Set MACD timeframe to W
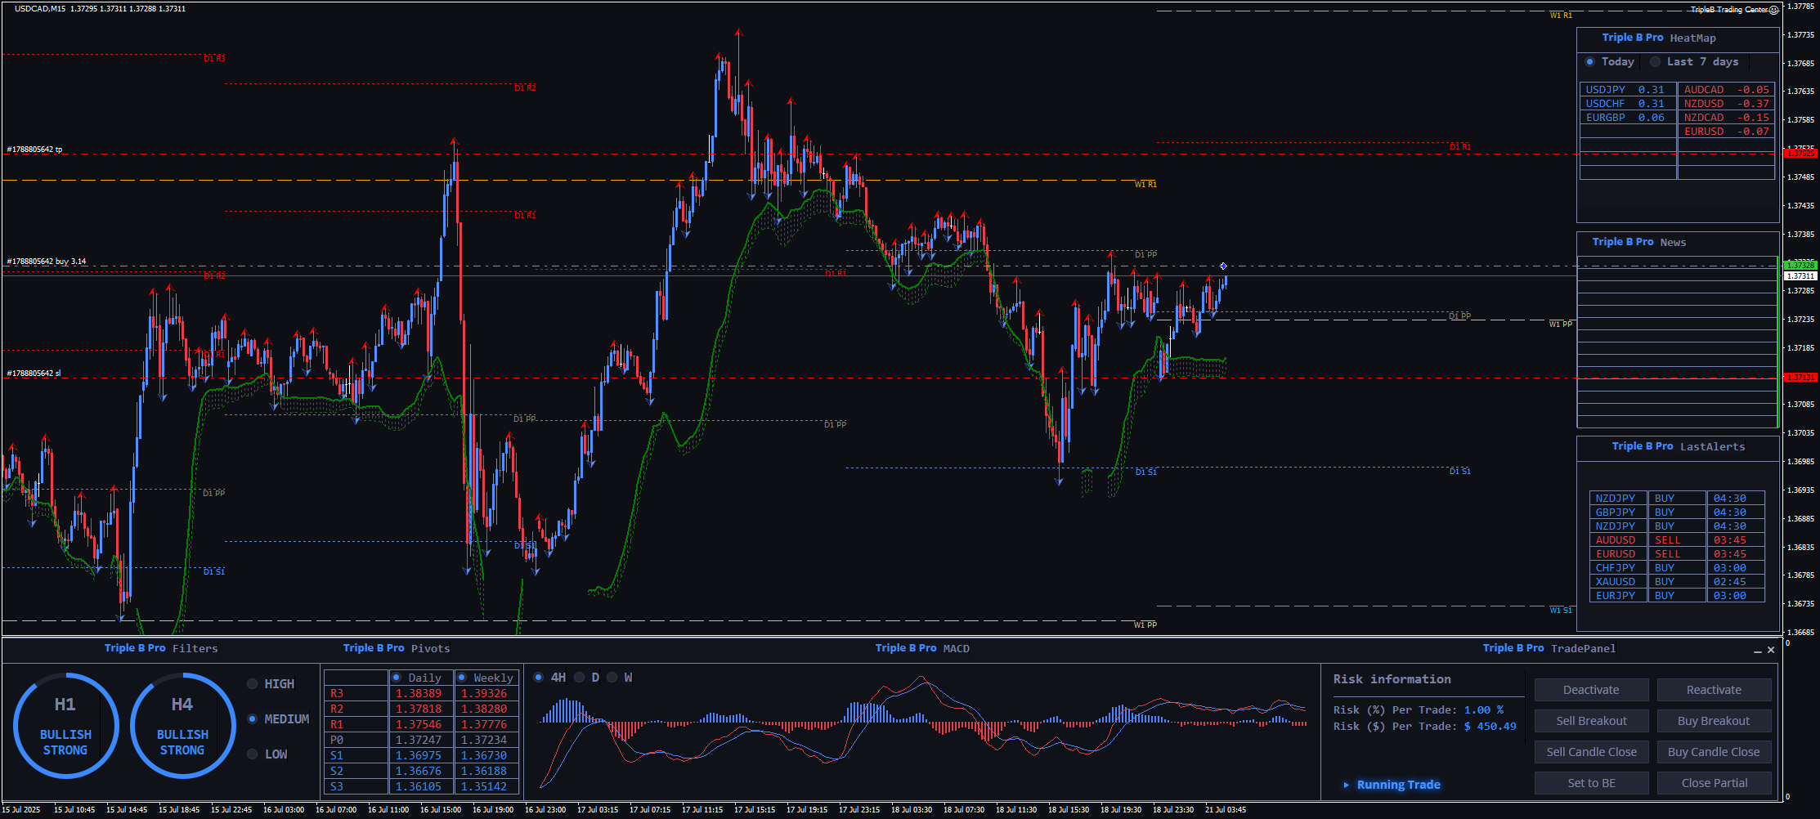This screenshot has width=1820, height=819. (612, 678)
